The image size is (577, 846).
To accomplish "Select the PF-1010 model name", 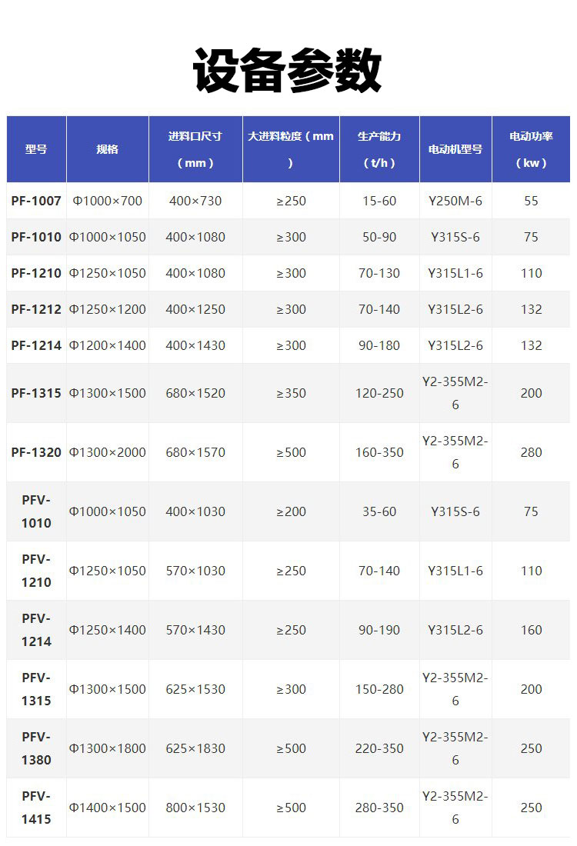I will 36,237.
